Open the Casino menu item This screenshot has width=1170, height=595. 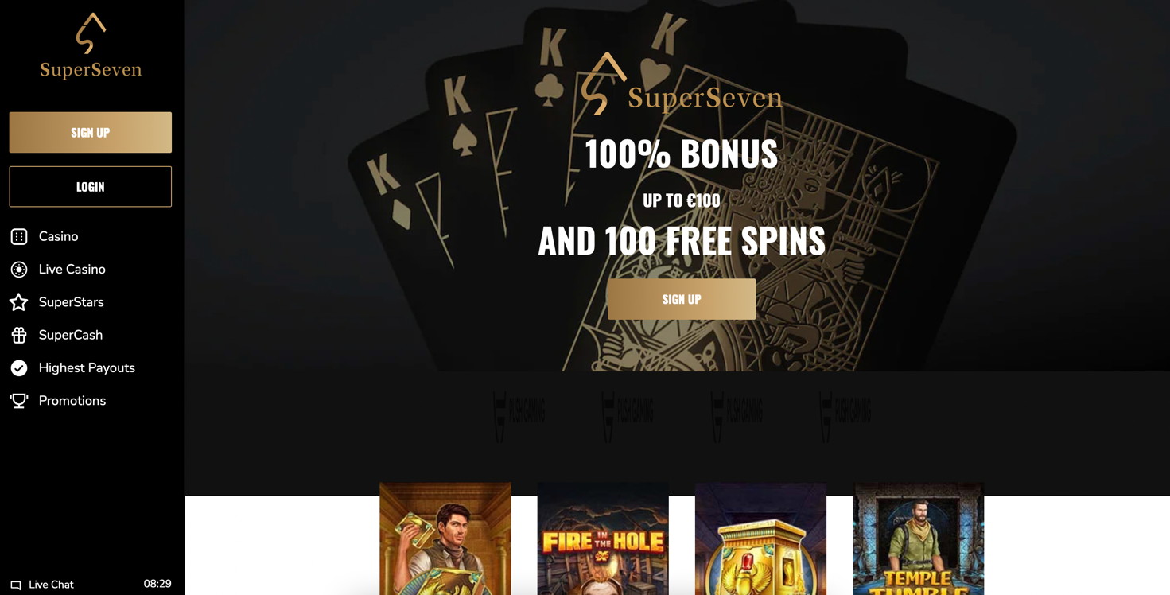coord(58,236)
